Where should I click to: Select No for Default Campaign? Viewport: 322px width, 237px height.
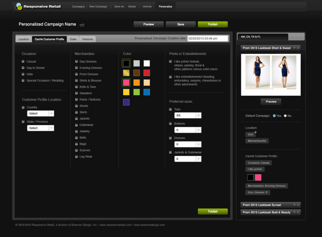(285, 116)
